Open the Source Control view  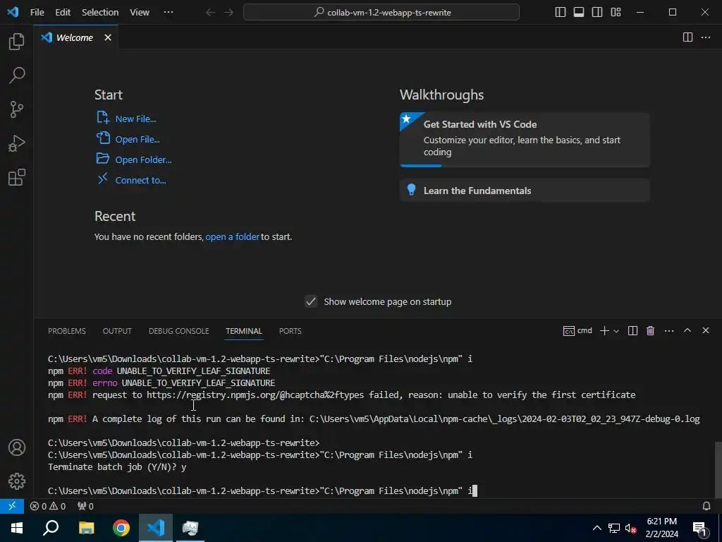pos(17,109)
